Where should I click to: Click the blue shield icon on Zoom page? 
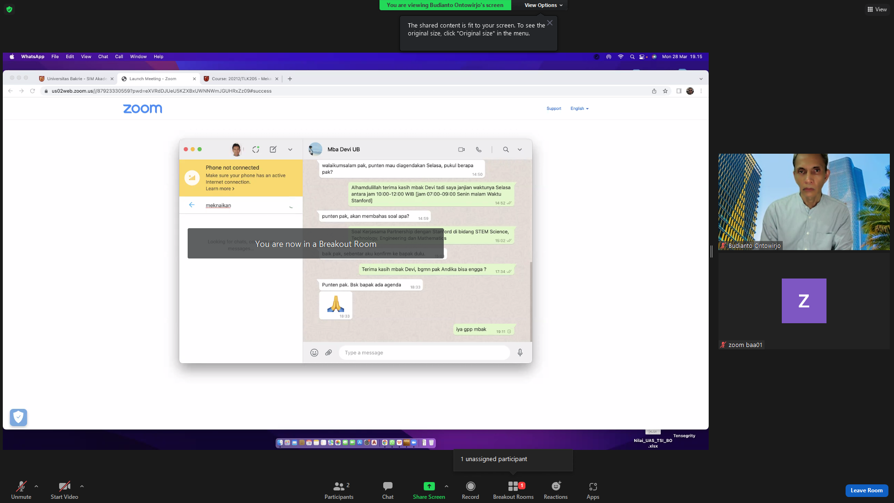pos(19,417)
